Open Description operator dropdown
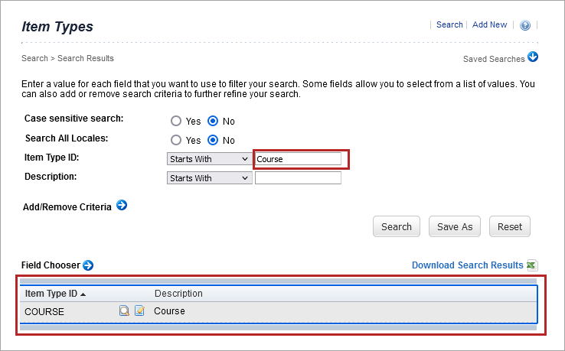This screenshot has height=351, width=565. coord(209,178)
